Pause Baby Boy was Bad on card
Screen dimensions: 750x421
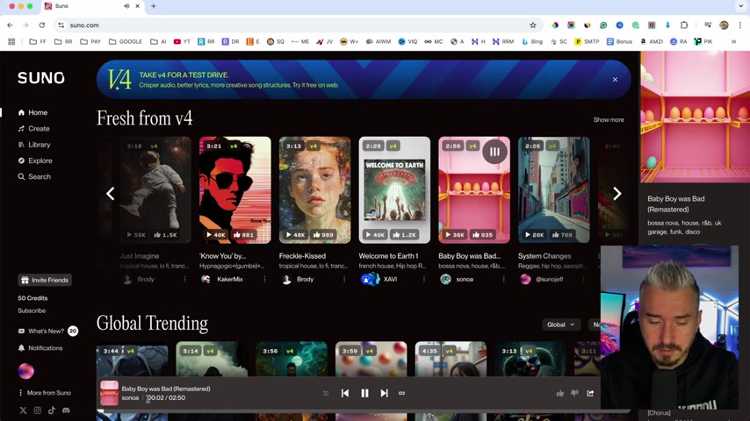coord(494,152)
